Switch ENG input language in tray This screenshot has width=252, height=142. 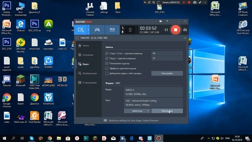(228, 138)
